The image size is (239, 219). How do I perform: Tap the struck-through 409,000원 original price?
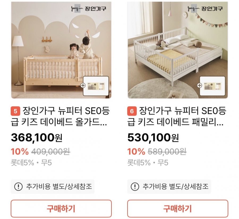click(x=51, y=152)
